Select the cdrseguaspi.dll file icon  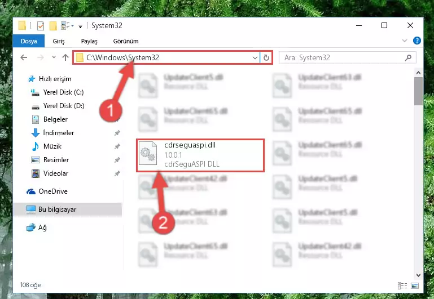(x=148, y=153)
